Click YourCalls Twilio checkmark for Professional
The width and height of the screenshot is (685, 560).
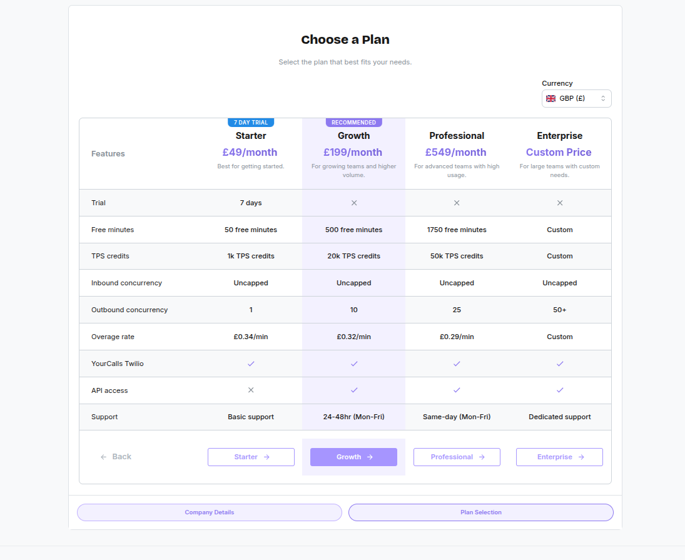click(457, 364)
